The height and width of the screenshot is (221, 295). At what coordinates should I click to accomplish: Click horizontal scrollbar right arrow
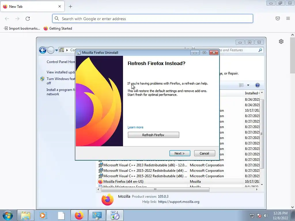click(257, 189)
